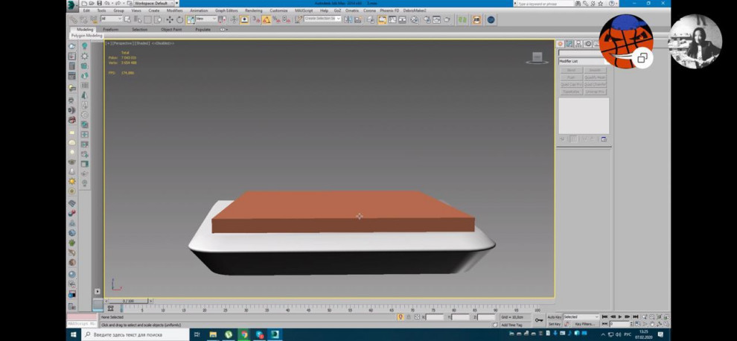The height and width of the screenshot is (341, 737).
Task: Open the Workspace Default dropdown
Action: coord(153,3)
